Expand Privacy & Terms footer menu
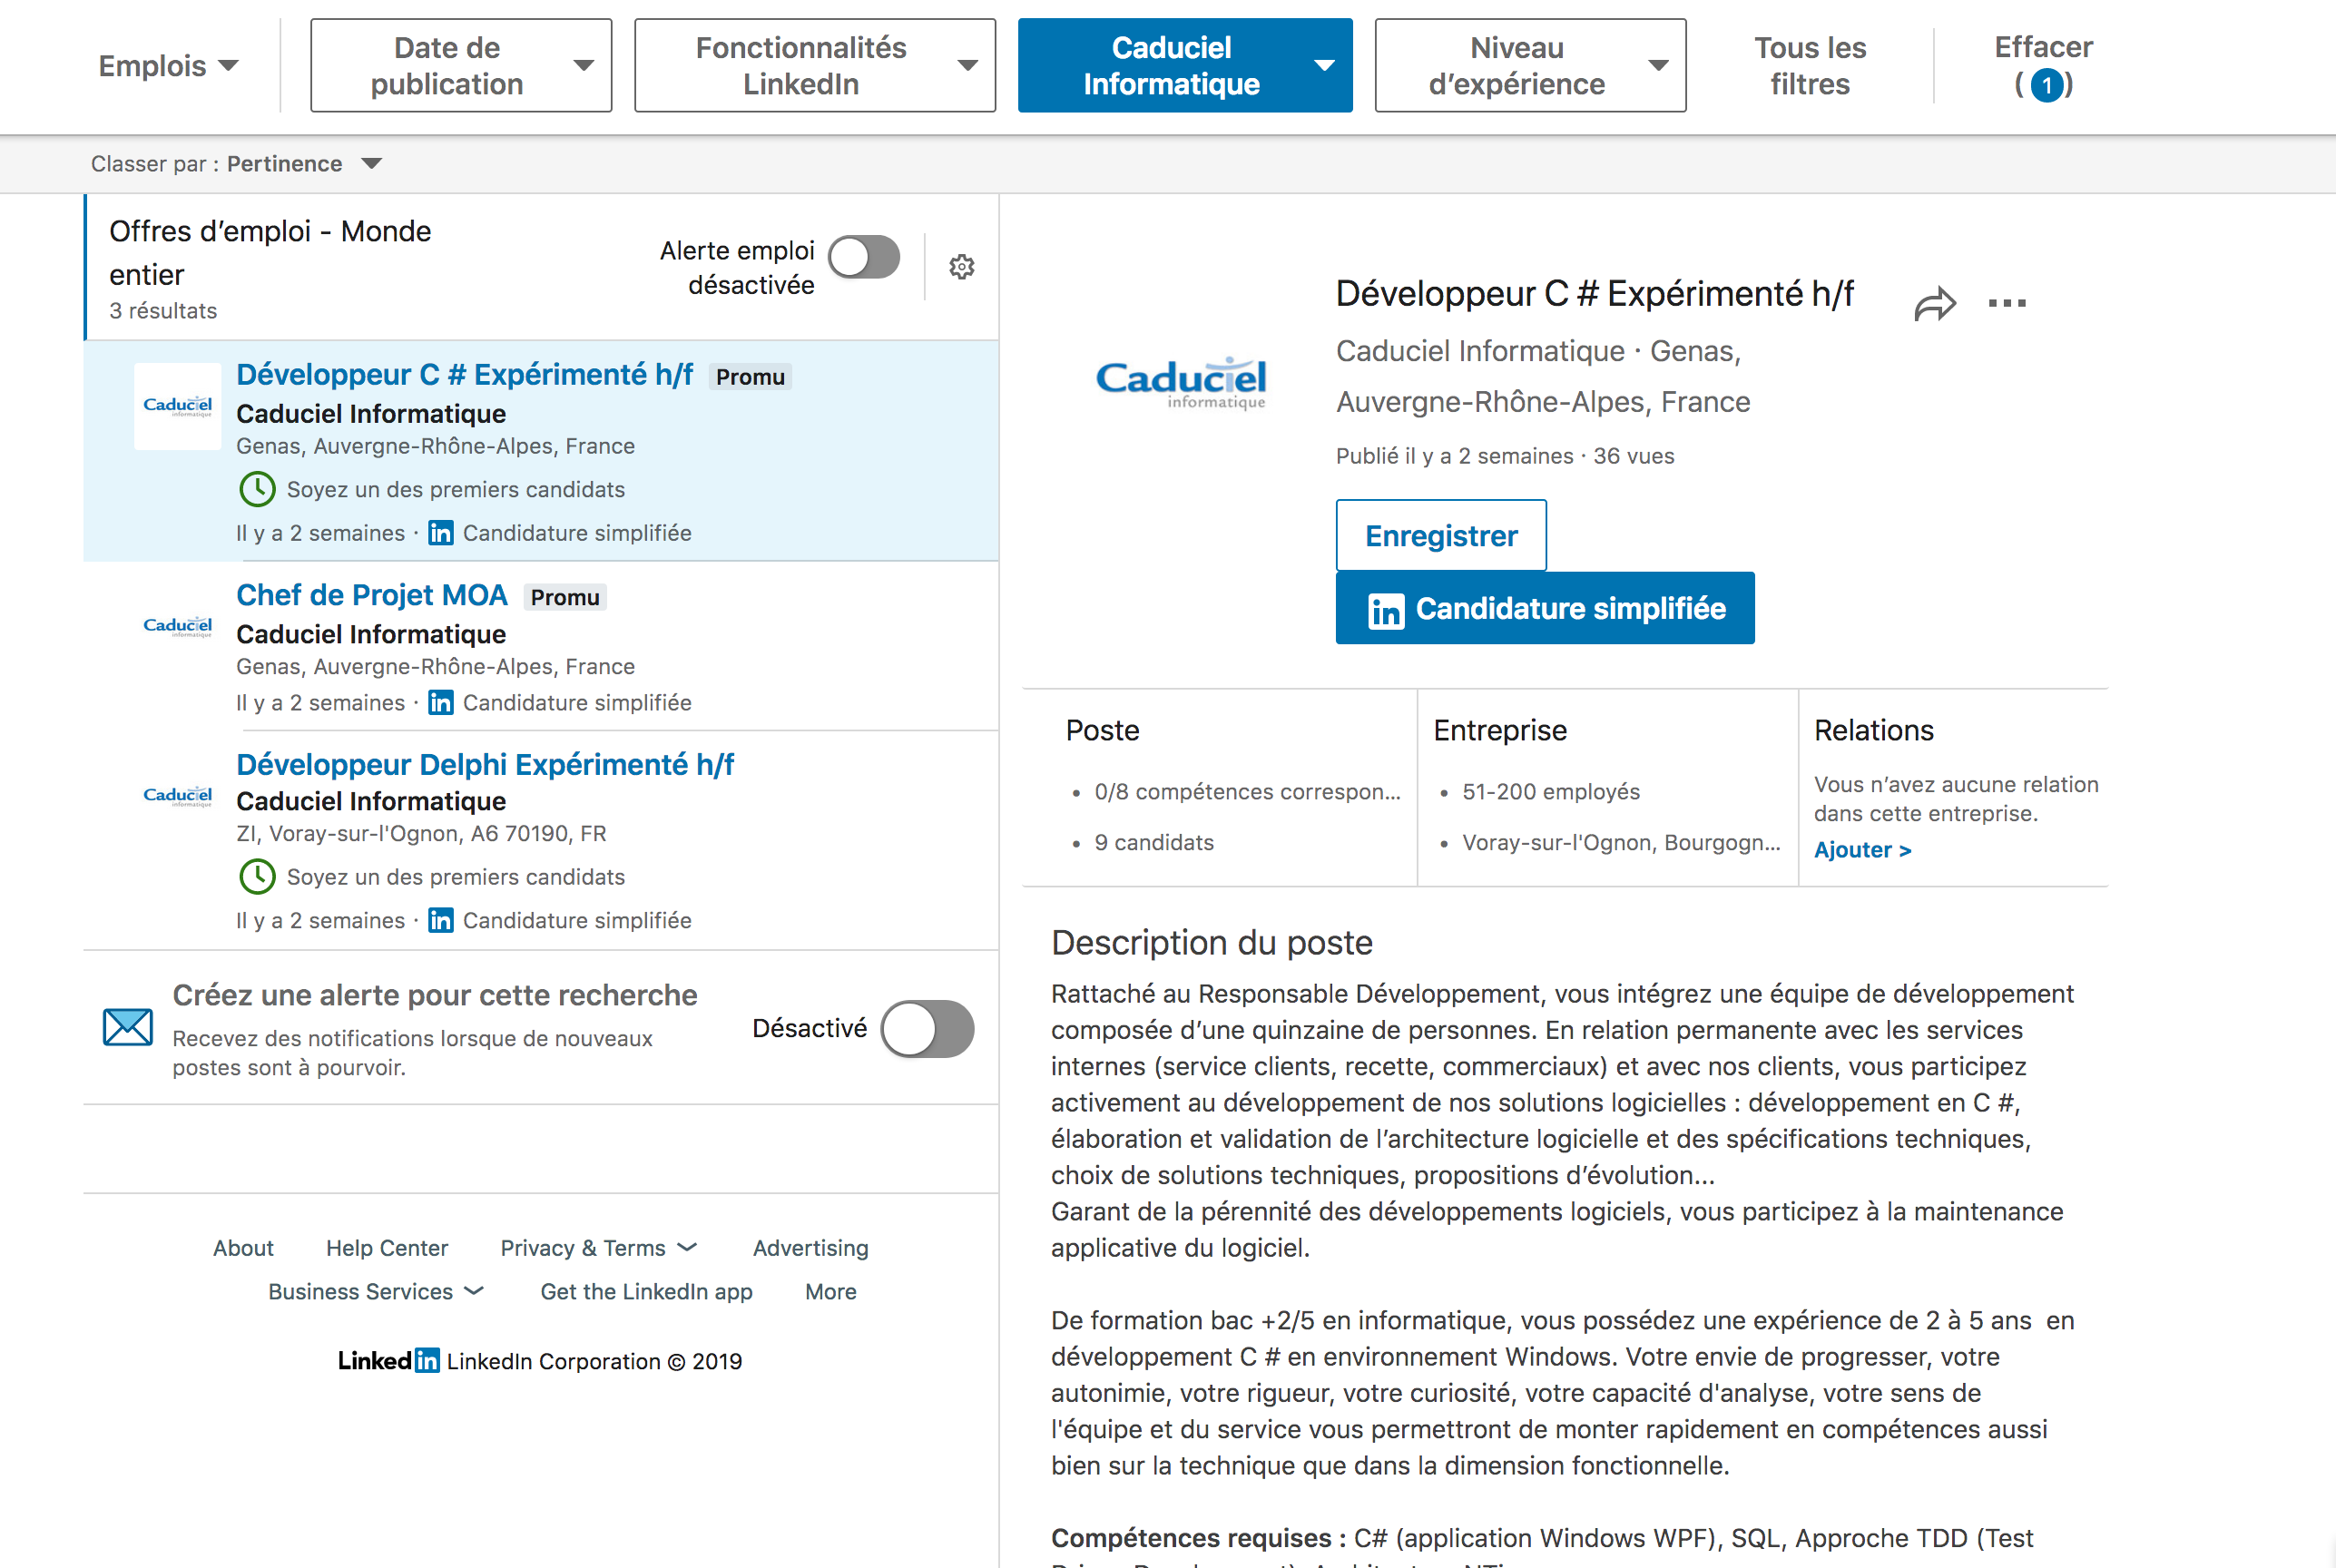Viewport: 2336px width, 1568px height. 599,1248
